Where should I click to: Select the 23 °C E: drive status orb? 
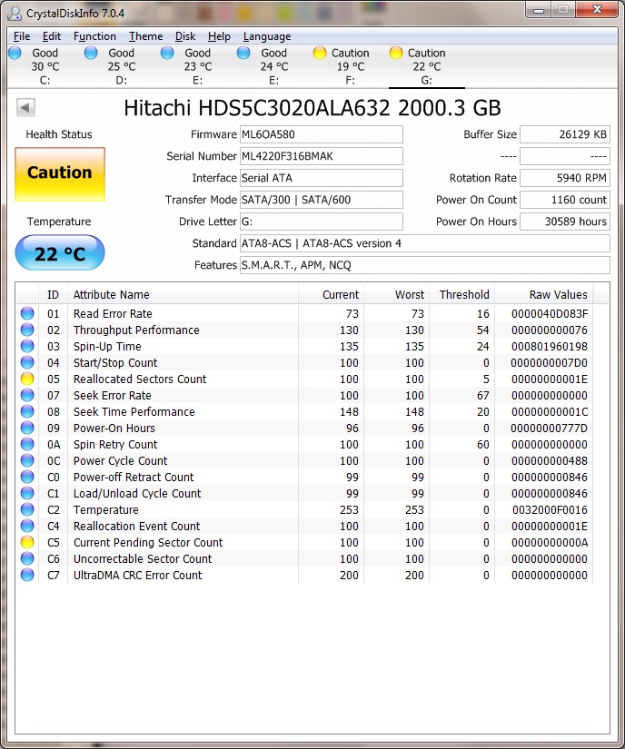tap(167, 53)
